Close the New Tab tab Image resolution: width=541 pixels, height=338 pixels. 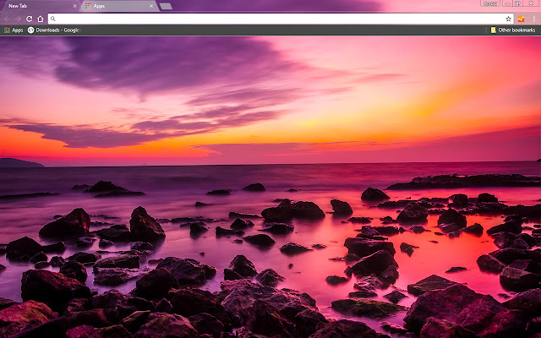[x=74, y=6]
